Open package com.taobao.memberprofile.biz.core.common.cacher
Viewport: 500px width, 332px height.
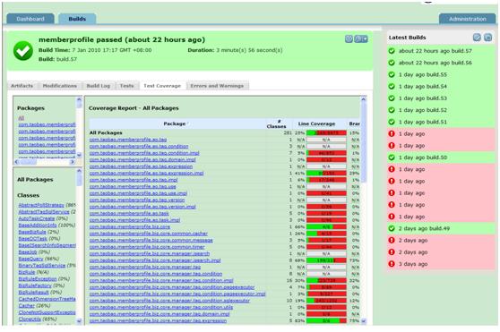[149, 234]
